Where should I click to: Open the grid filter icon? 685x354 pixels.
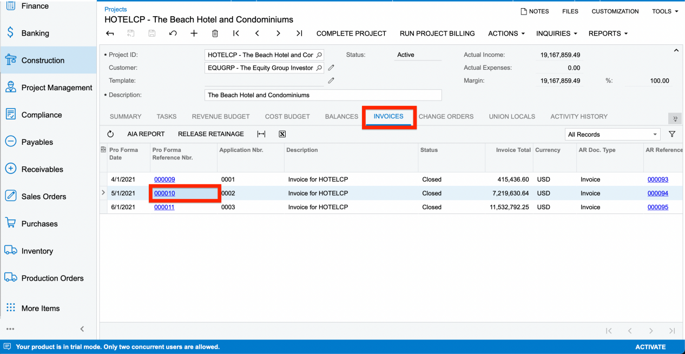(x=672, y=133)
